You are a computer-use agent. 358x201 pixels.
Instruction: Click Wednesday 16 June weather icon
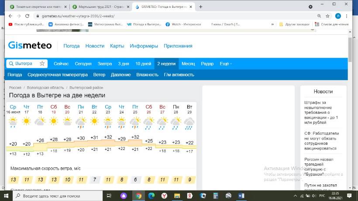pyautogui.click(x=13, y=122)
